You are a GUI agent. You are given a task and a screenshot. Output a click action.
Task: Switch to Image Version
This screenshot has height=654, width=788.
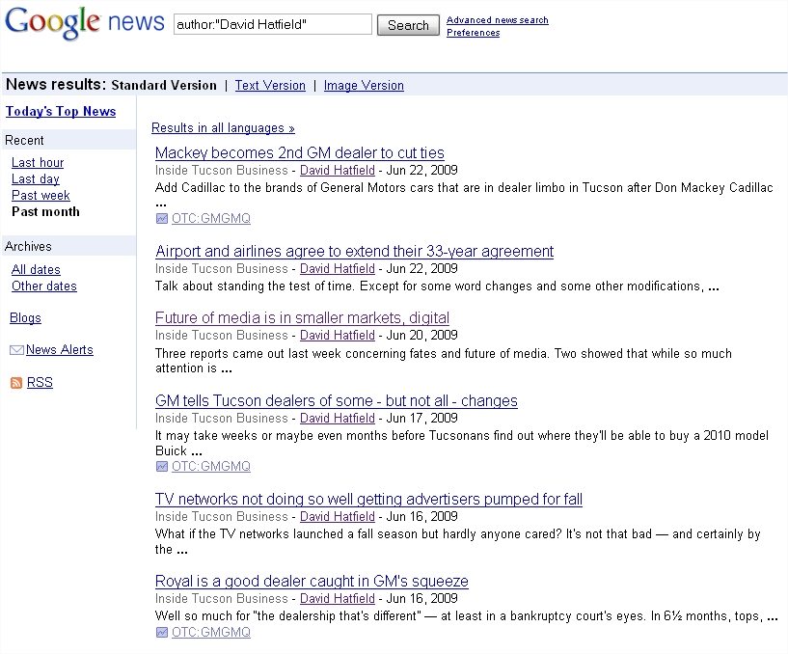tap(364, 86)
